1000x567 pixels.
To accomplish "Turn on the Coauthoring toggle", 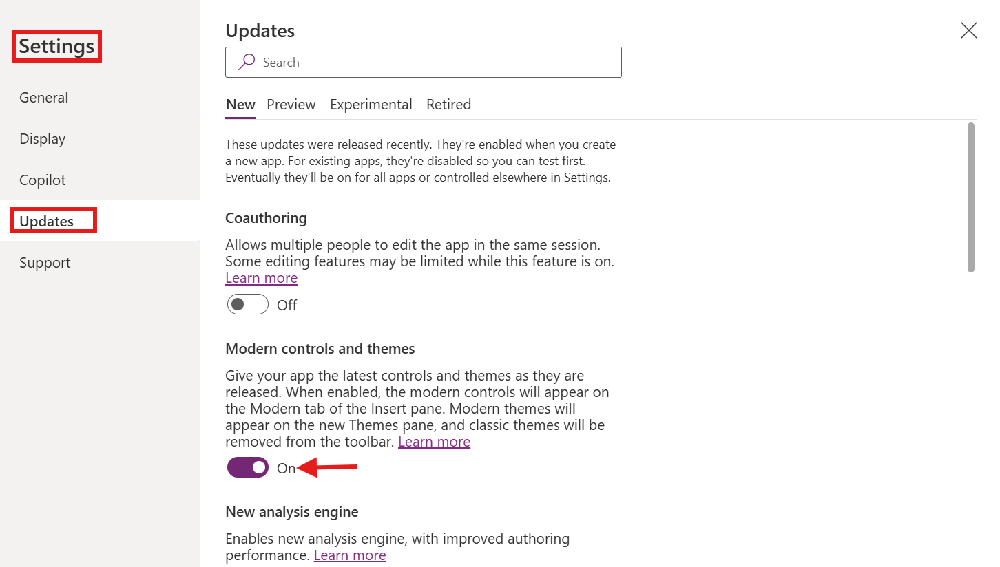I will [x=248, y=304].
